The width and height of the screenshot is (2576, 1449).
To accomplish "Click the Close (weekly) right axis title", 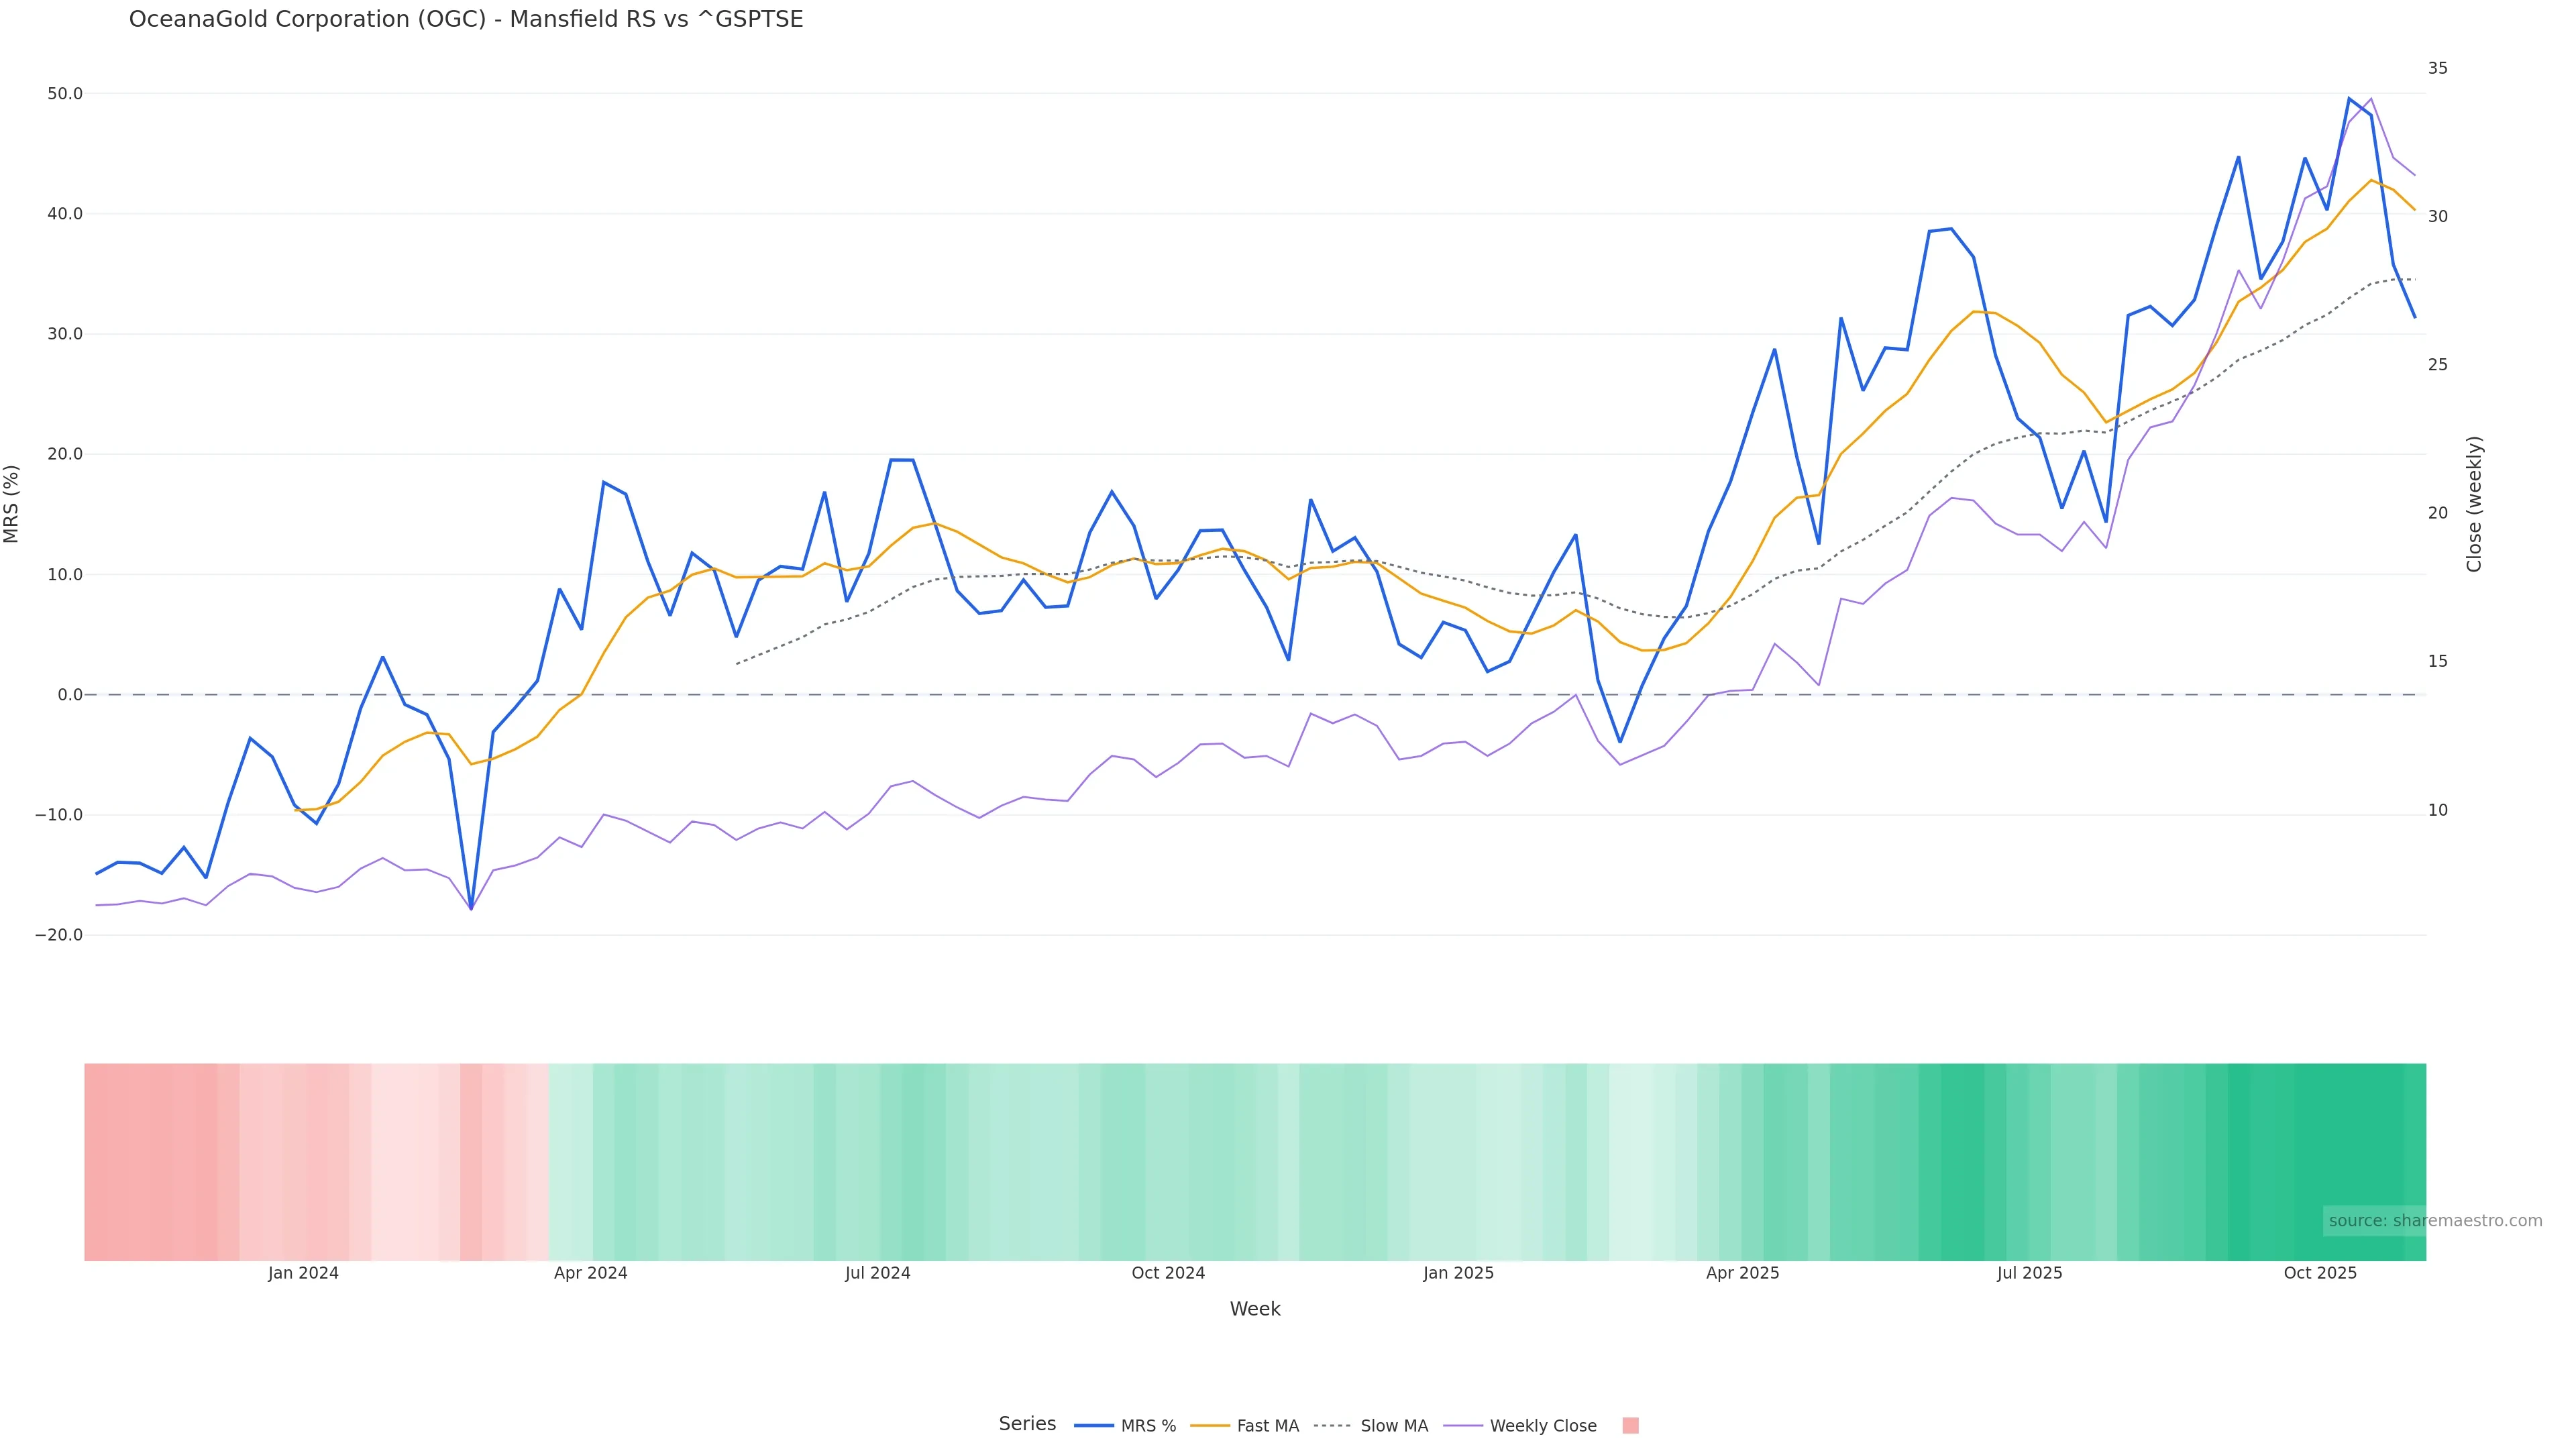I will [x=2474, y=504].
